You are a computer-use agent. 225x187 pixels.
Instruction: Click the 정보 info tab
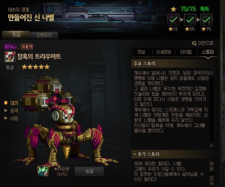(x=141, y=52)
